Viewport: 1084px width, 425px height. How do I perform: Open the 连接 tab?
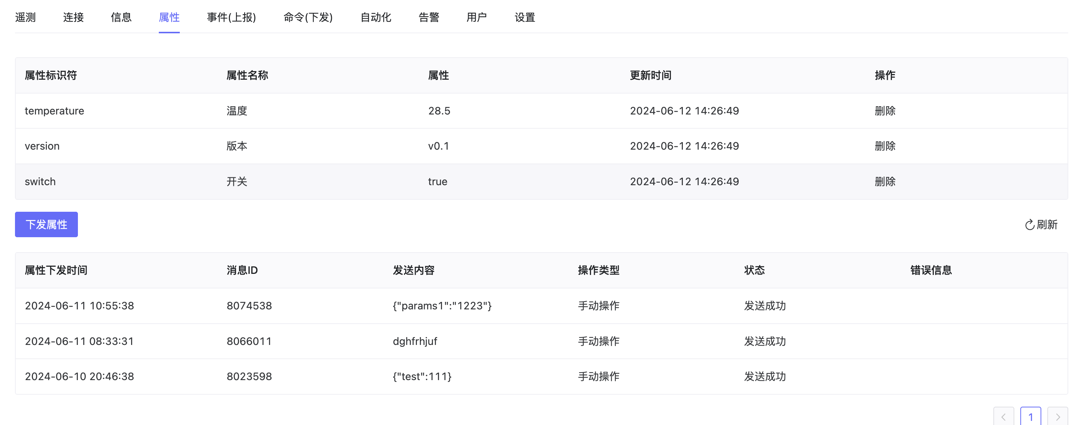73,17
